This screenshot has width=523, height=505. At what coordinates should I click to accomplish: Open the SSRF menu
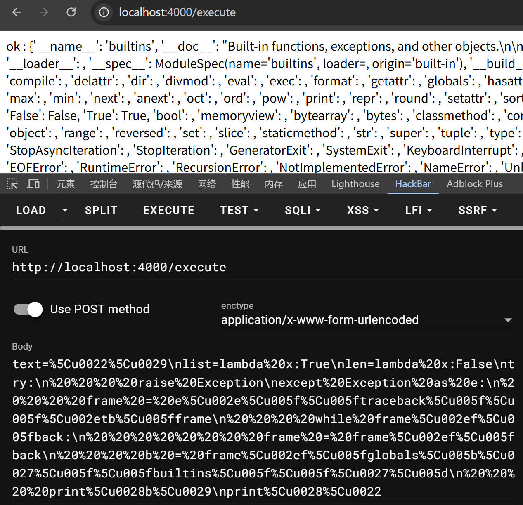tap(478, 210)
